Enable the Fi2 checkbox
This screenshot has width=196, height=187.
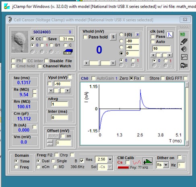[x=57, y=155]
